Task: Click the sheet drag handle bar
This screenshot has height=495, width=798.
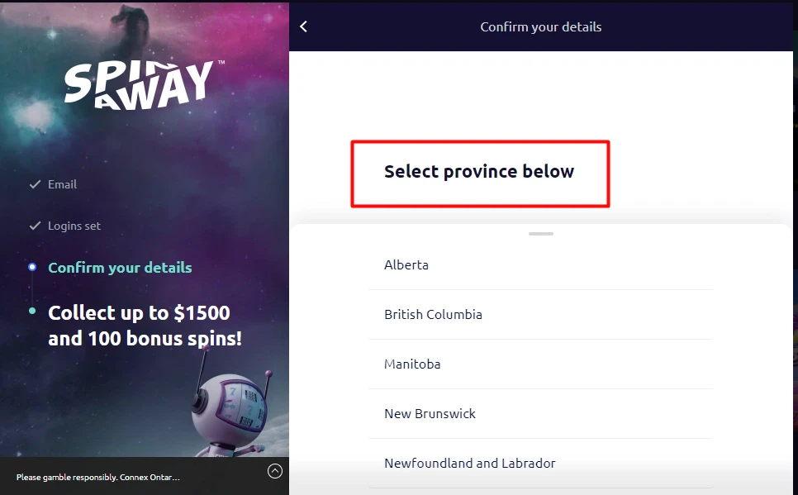Action: tap(540, 234)
